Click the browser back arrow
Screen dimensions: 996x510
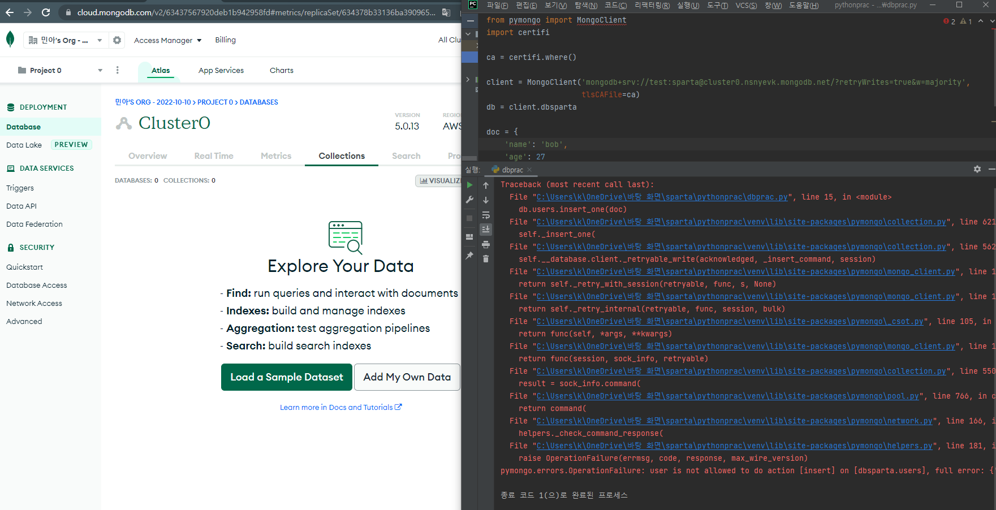[10, 12]
